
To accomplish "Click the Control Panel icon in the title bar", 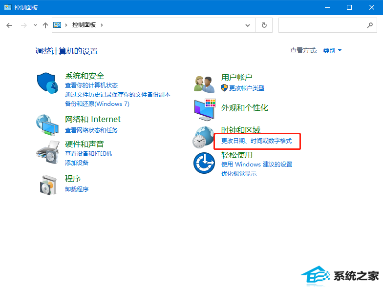I will (8, 7).
